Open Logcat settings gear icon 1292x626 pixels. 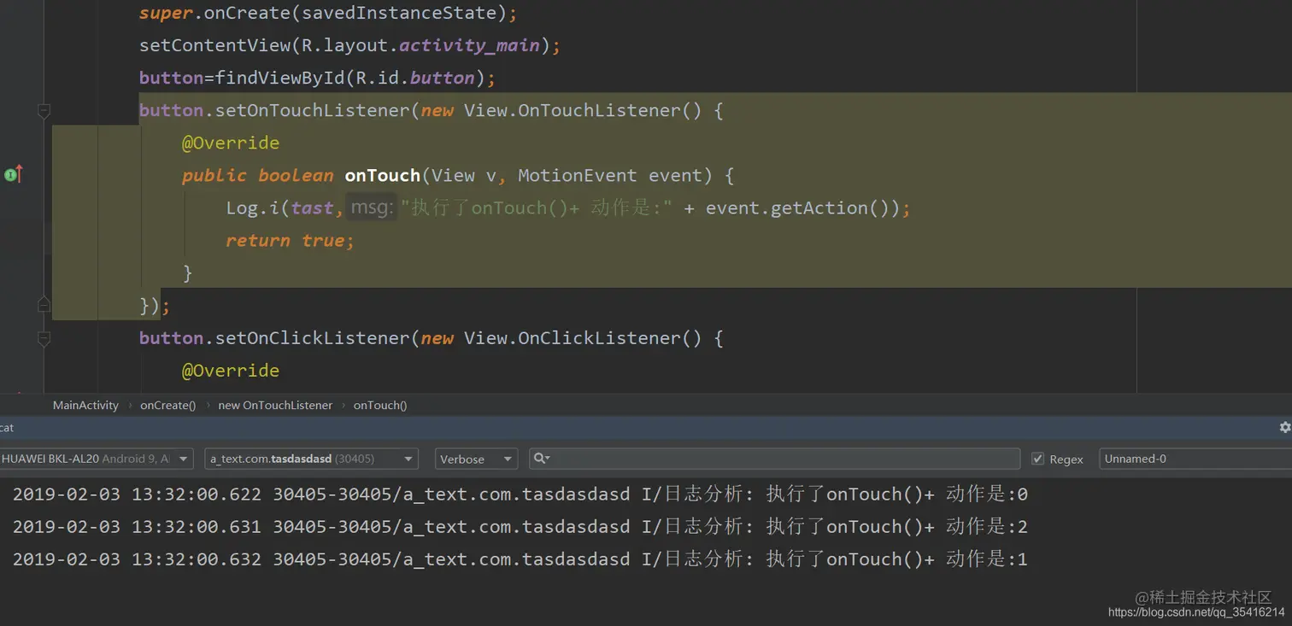pyautogui.click(x=1284, y=427)
